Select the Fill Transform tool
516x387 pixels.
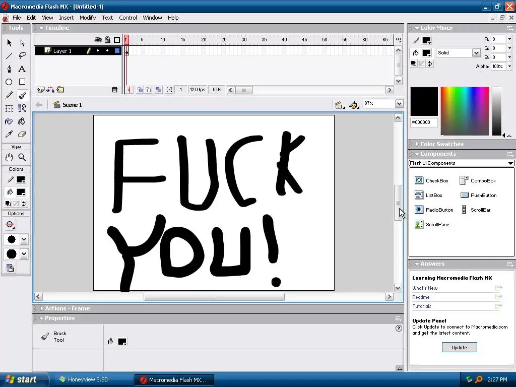point(22,108)
